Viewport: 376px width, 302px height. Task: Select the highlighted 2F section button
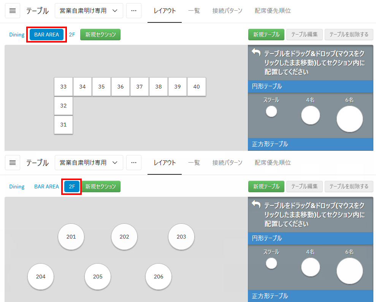[x=72, y=187]
